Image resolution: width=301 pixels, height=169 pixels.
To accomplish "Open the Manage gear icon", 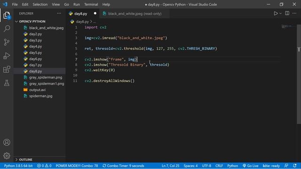I will 7,156.
